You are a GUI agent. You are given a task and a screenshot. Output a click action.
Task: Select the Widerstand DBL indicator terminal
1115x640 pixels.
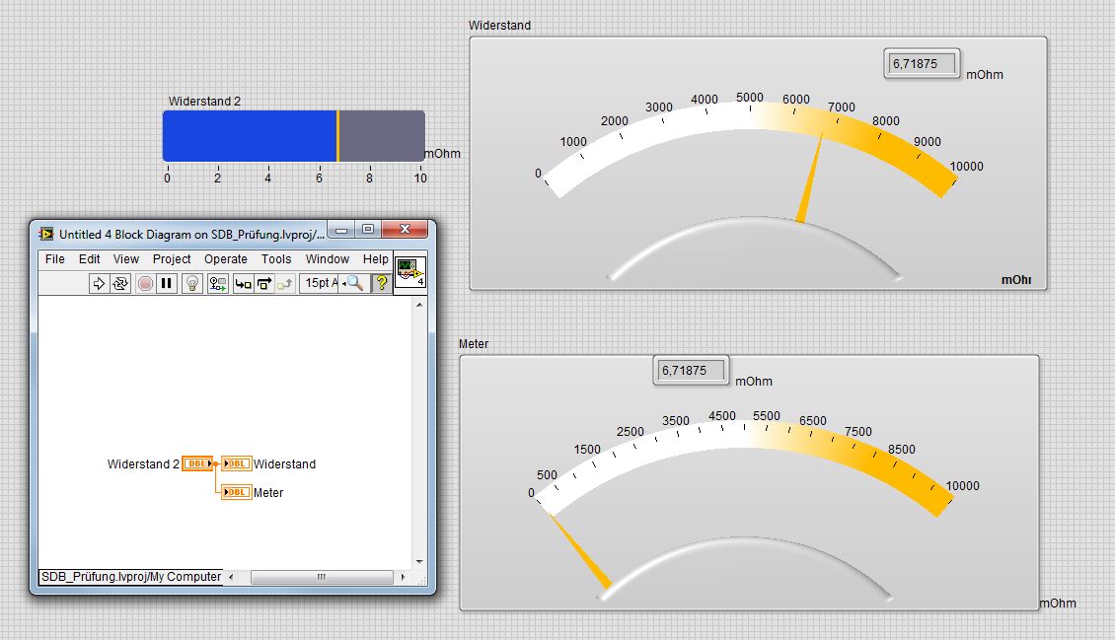coord(236,463)
